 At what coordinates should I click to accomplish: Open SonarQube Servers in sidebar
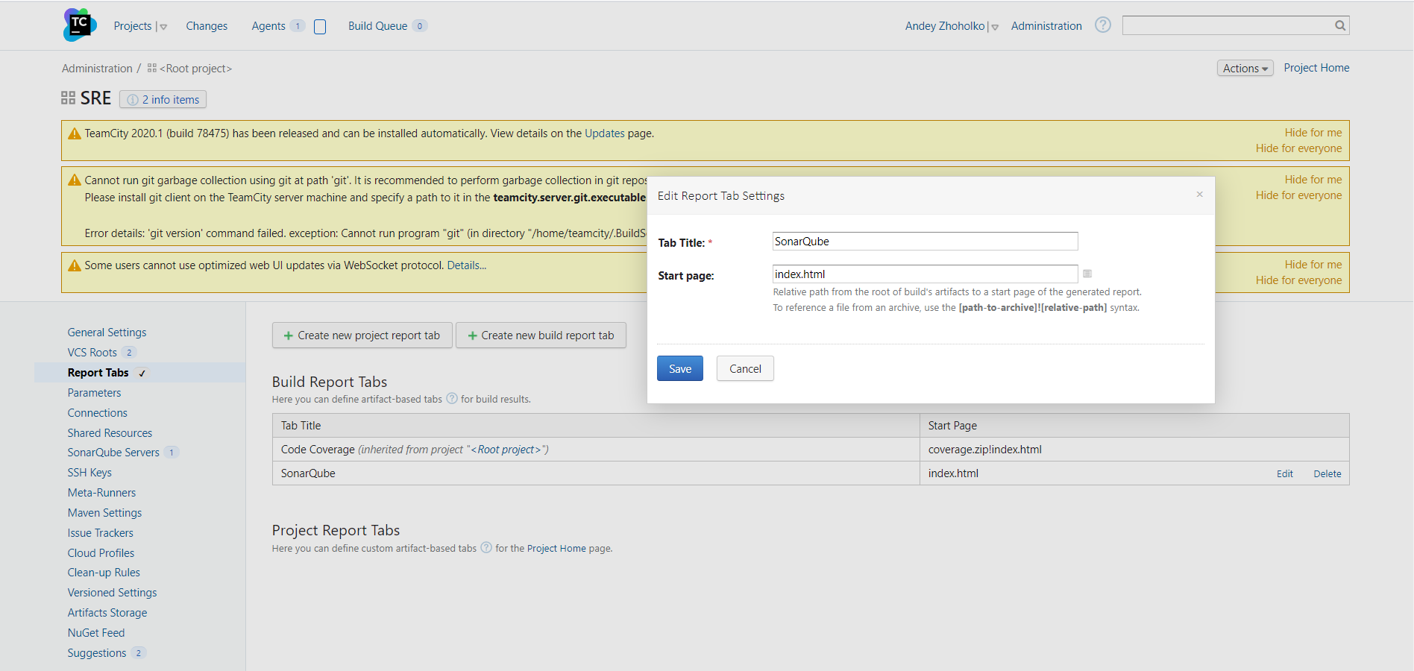(x=113, y=453)
